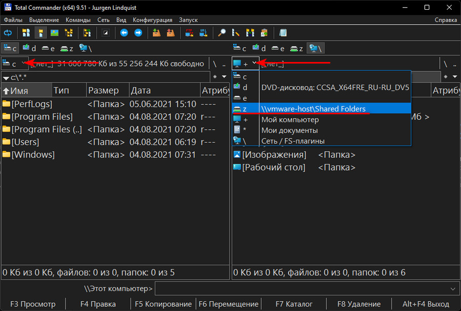
Task: Open network neighborhood in left drive bar
Action: click(x=86, y=48)
